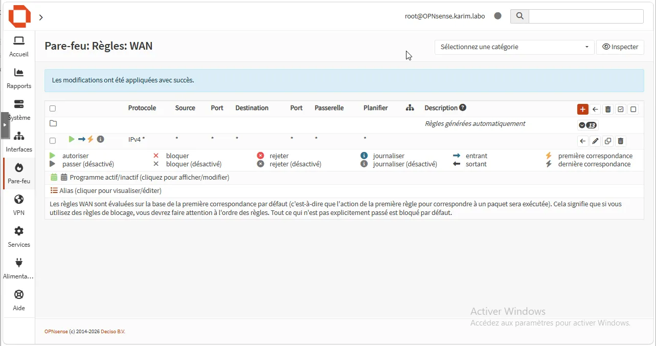The width and height of the screenshot is (656, 346).
Task: Click the Inspecter button
Action: (x=620, y=47)
